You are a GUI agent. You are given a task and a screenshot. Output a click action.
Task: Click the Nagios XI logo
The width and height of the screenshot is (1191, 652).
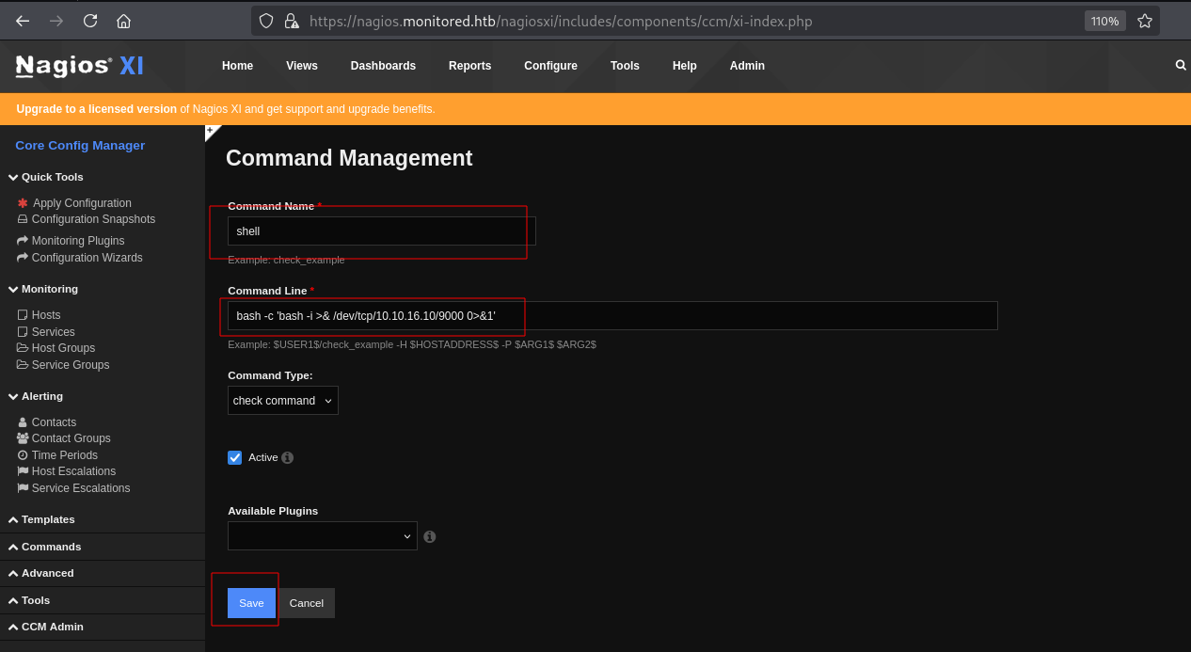point(80,66)
